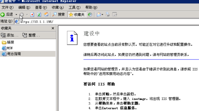Open the 工具(T) menu
199x111 pixels.
tap(75, 7)
